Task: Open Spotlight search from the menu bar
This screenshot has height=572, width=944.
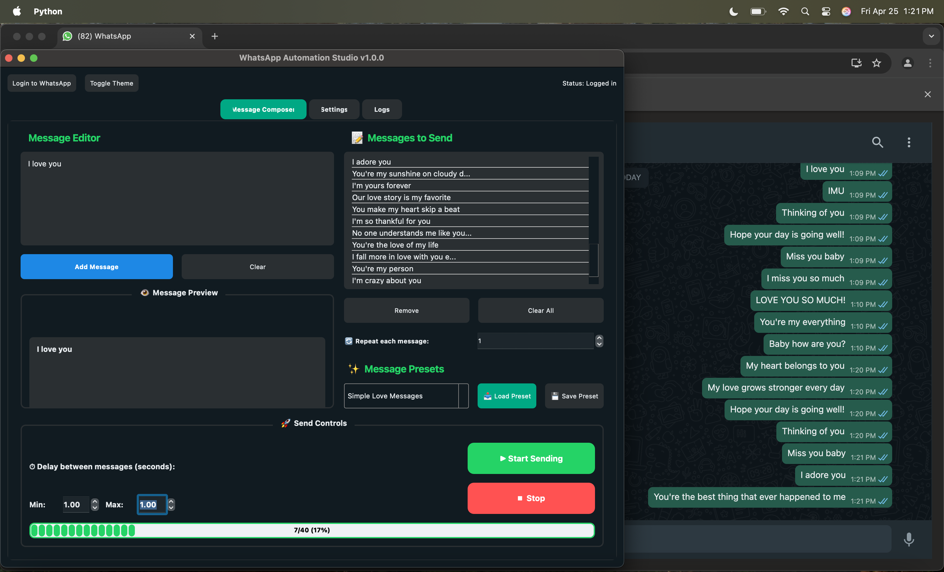Action: [x=805, y=11]
